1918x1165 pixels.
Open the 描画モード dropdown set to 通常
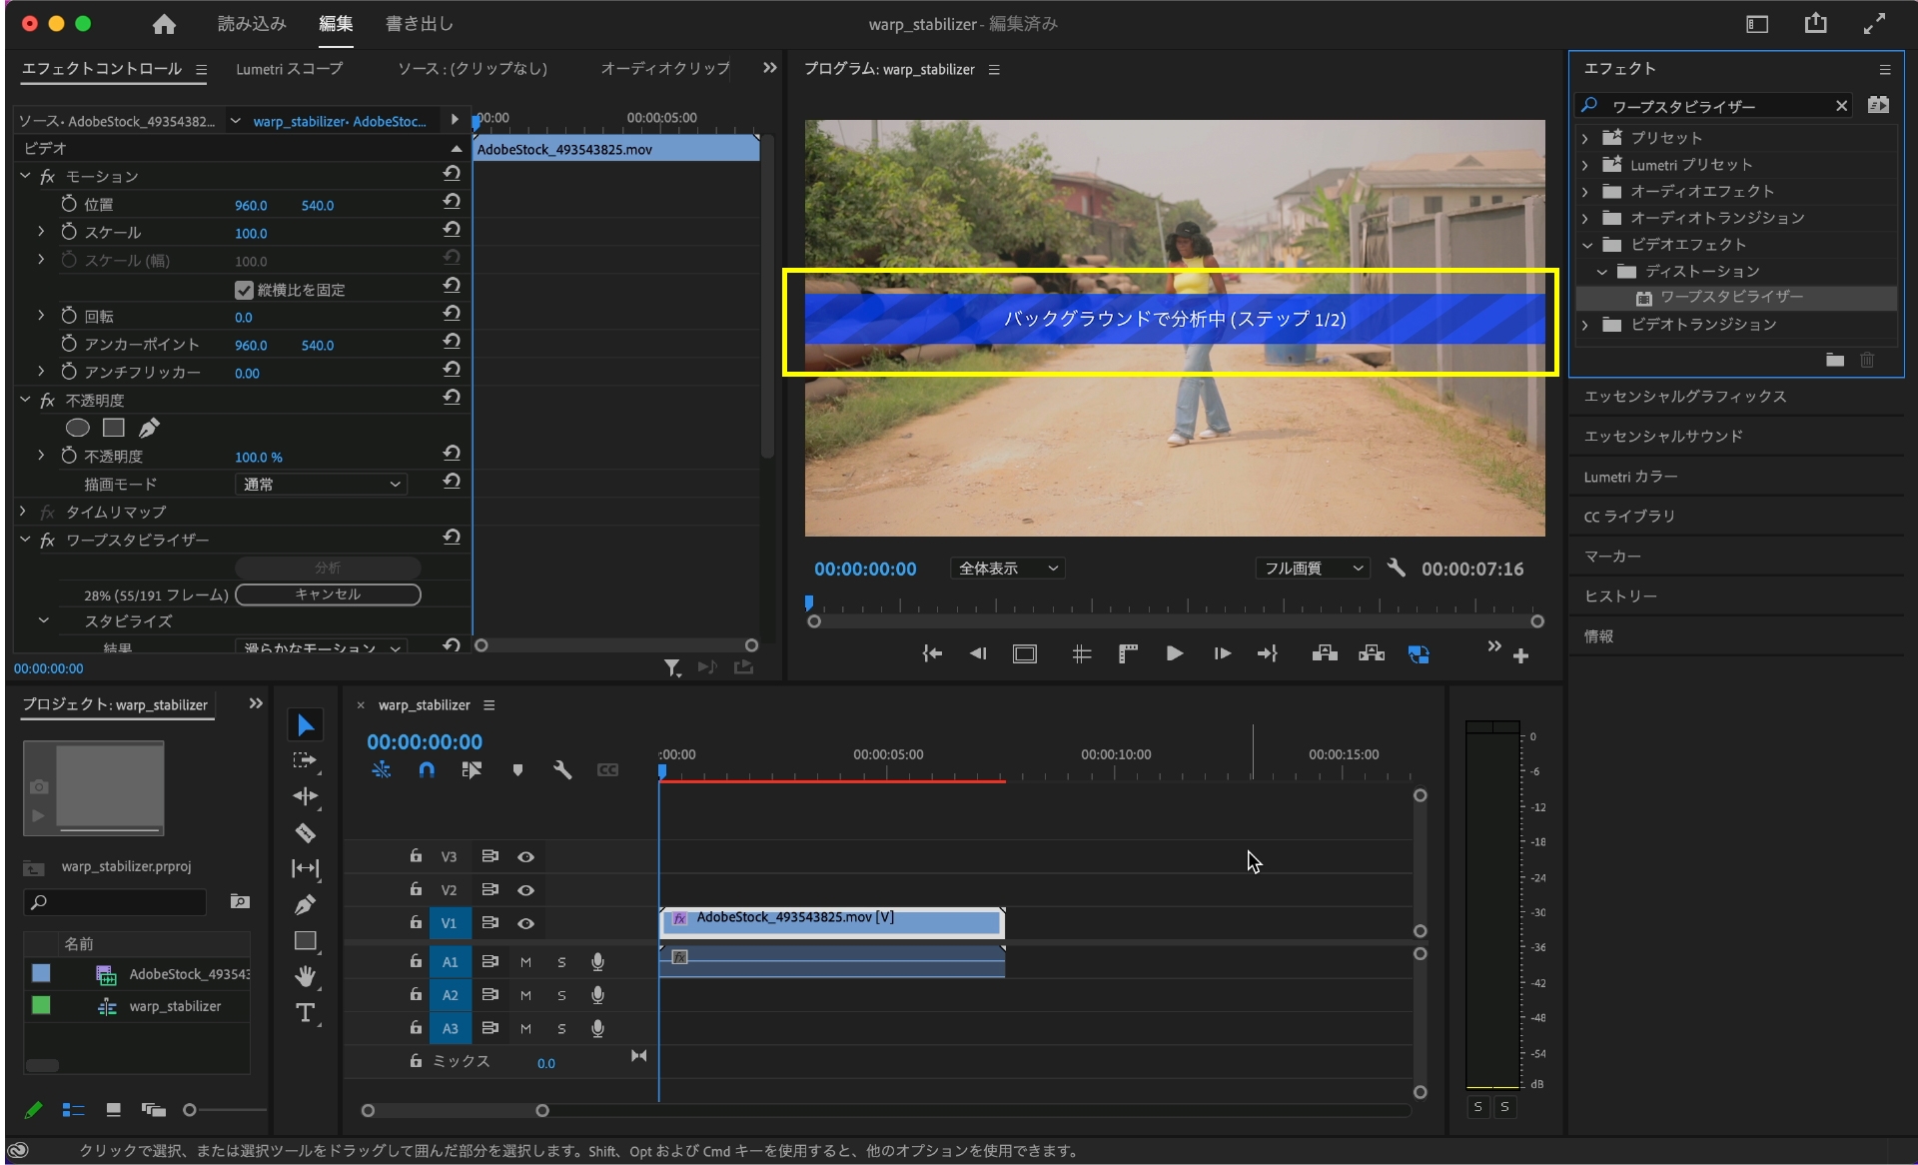pos(321,484)
